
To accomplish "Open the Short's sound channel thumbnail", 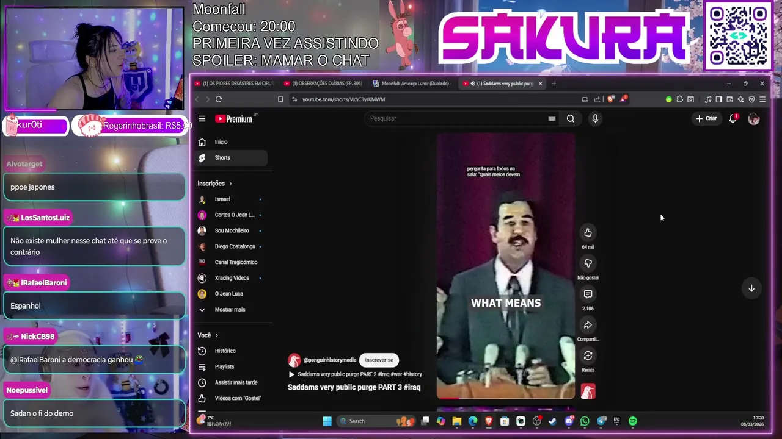I will click(x=588, y=391).
